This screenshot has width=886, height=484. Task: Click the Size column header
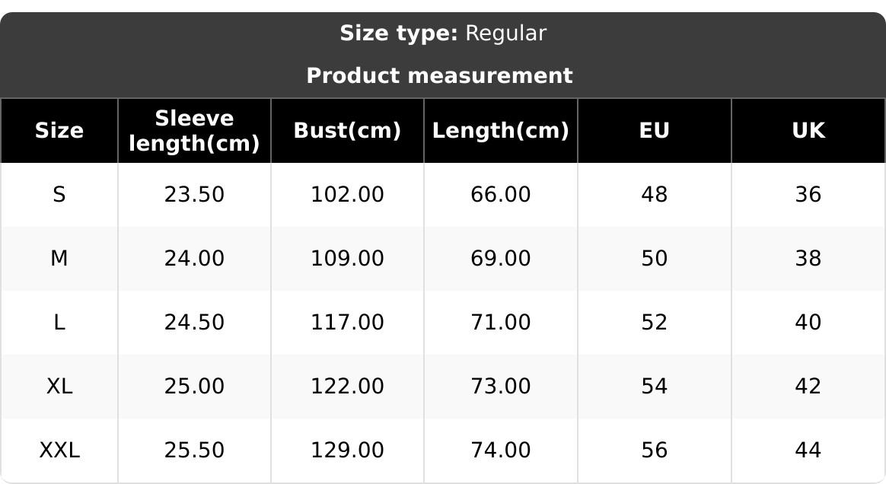point(59,131)
